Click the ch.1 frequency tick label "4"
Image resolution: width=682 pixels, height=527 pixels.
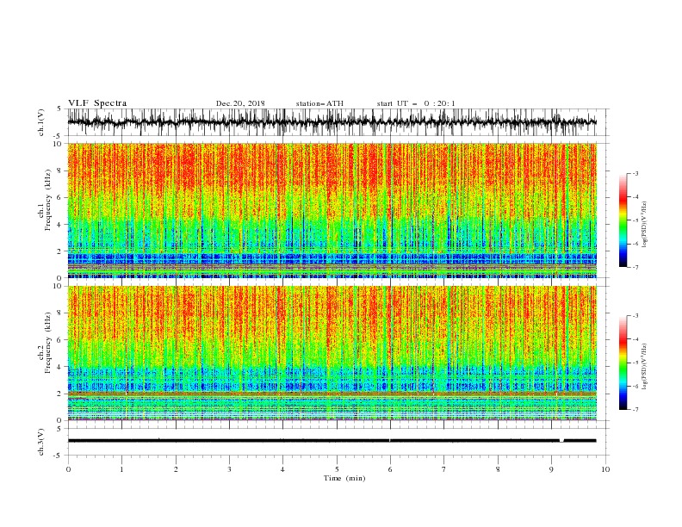coord(60,225)
